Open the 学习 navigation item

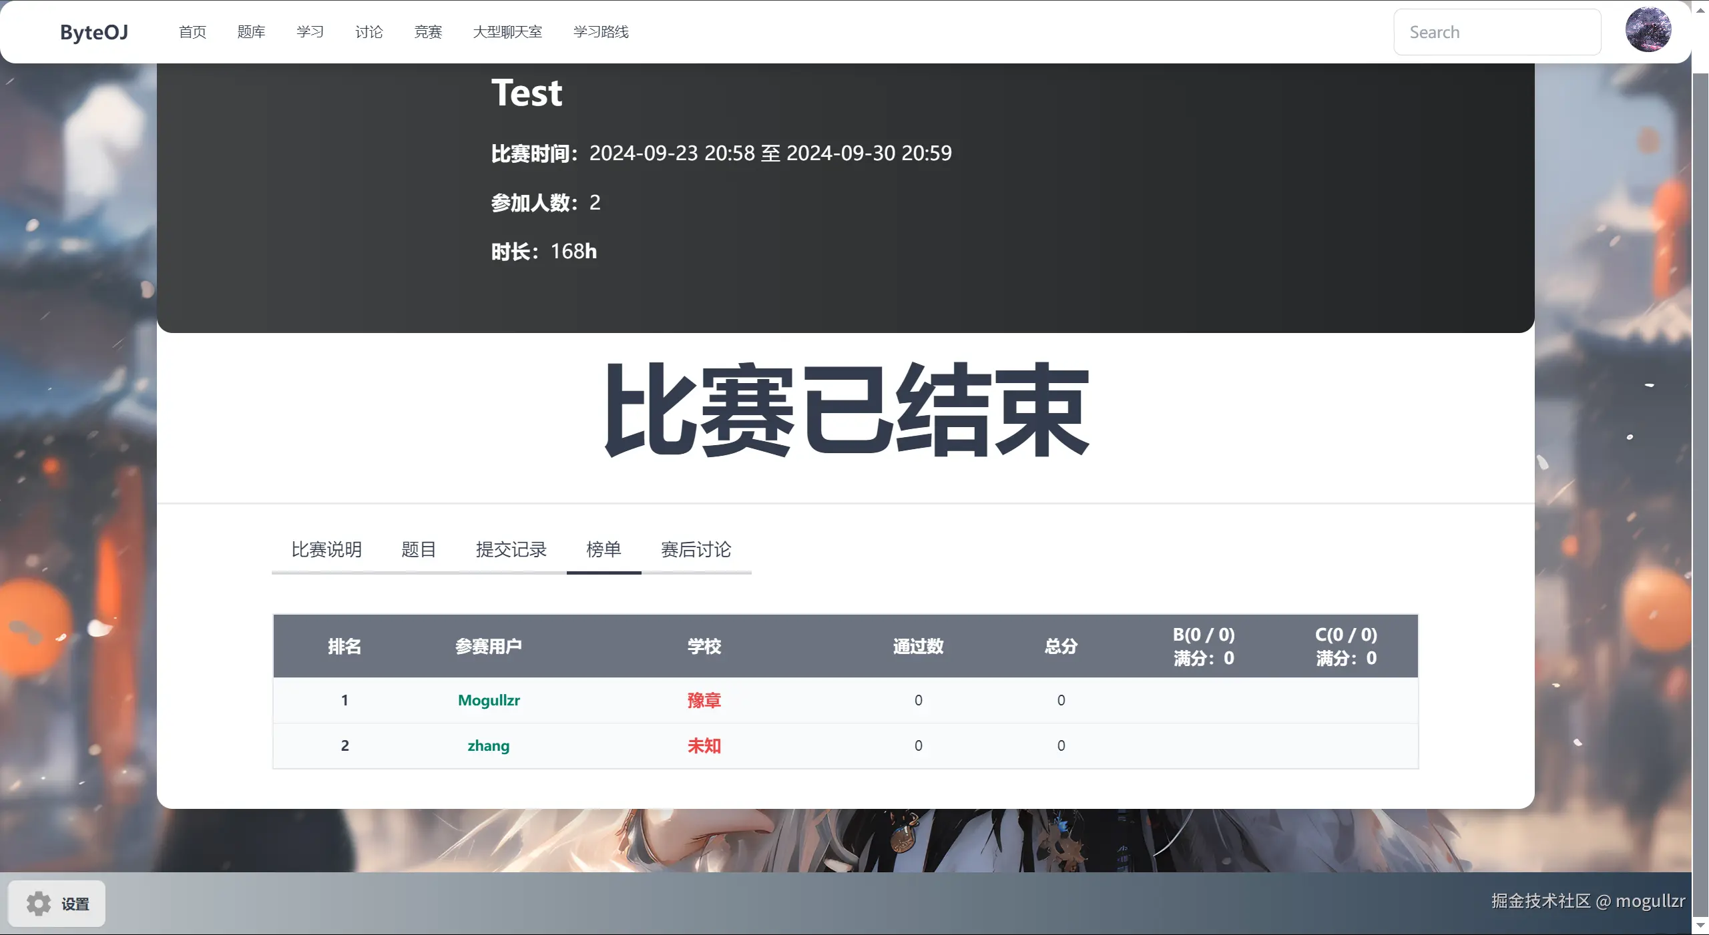pyautogui.click(x=309, y=31)
